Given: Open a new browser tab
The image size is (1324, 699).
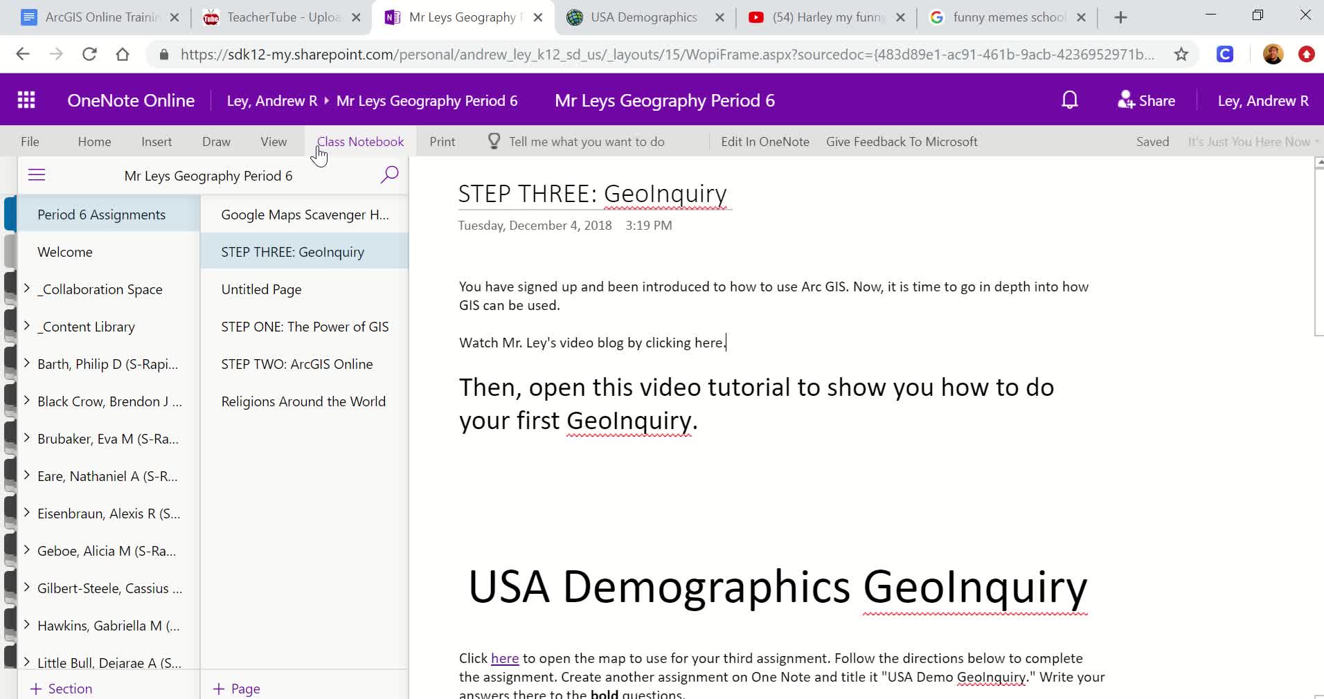Looking at the screenshot, I should coord(1120,17).
